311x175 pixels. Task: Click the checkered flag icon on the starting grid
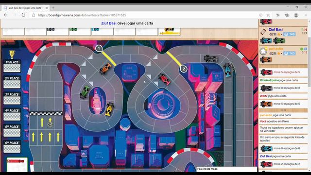tap(50, 124)
